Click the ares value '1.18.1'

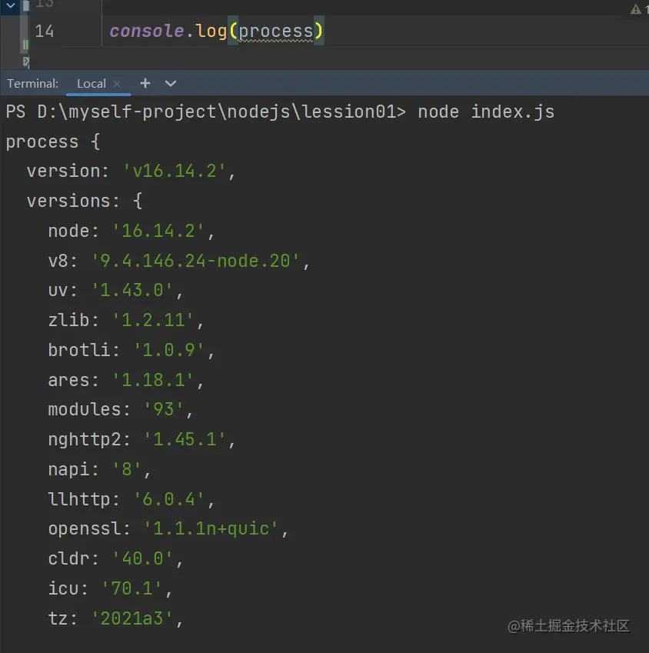pos(153,380)
